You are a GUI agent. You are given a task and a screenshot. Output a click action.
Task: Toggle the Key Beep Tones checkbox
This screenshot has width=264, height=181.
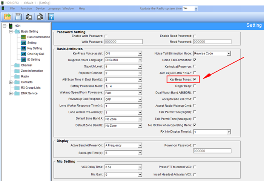[x=195, y=80]
